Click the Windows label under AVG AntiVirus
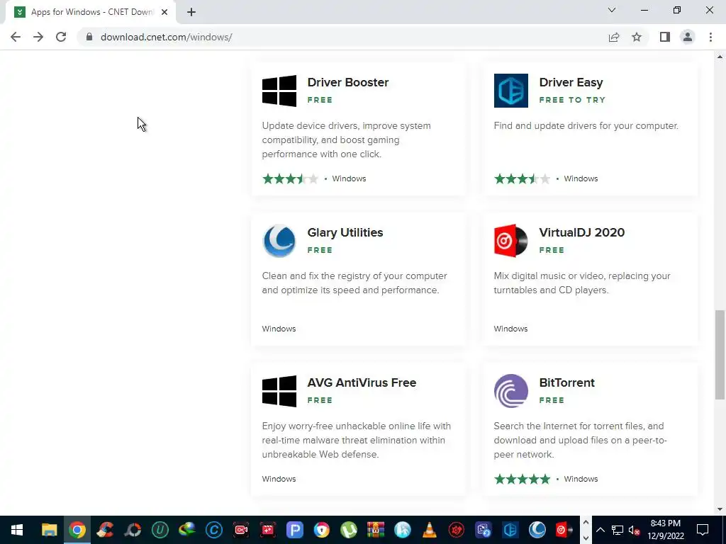 click(279, 479)
